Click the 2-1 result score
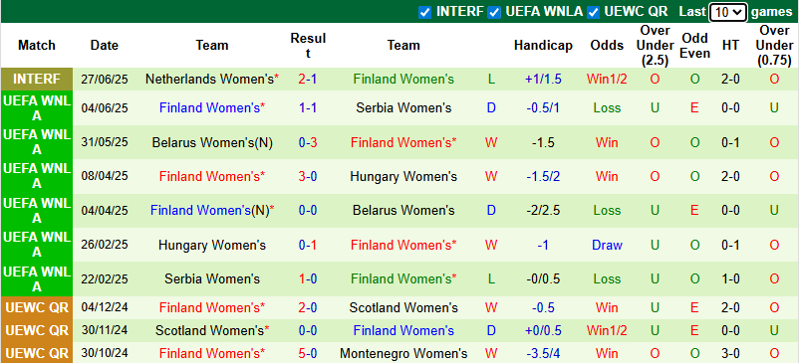 [x=308, y=80]
